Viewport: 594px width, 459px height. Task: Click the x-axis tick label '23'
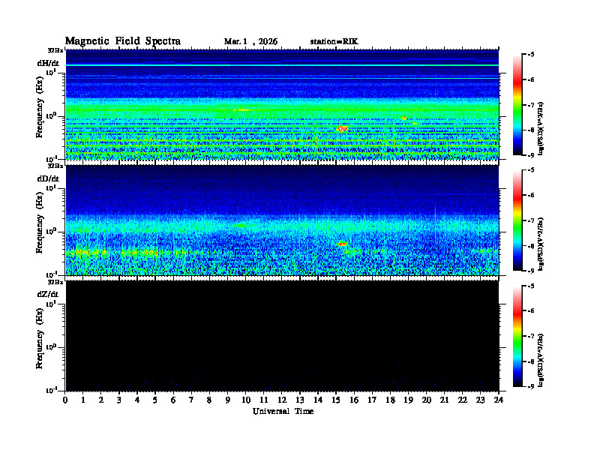[480, 400]
